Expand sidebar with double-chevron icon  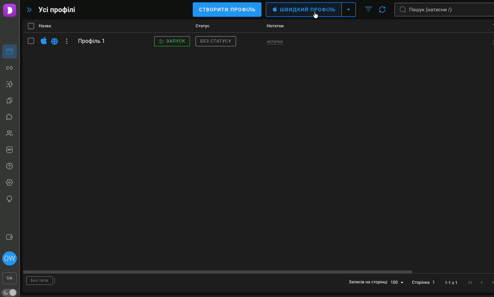[29, 10]
